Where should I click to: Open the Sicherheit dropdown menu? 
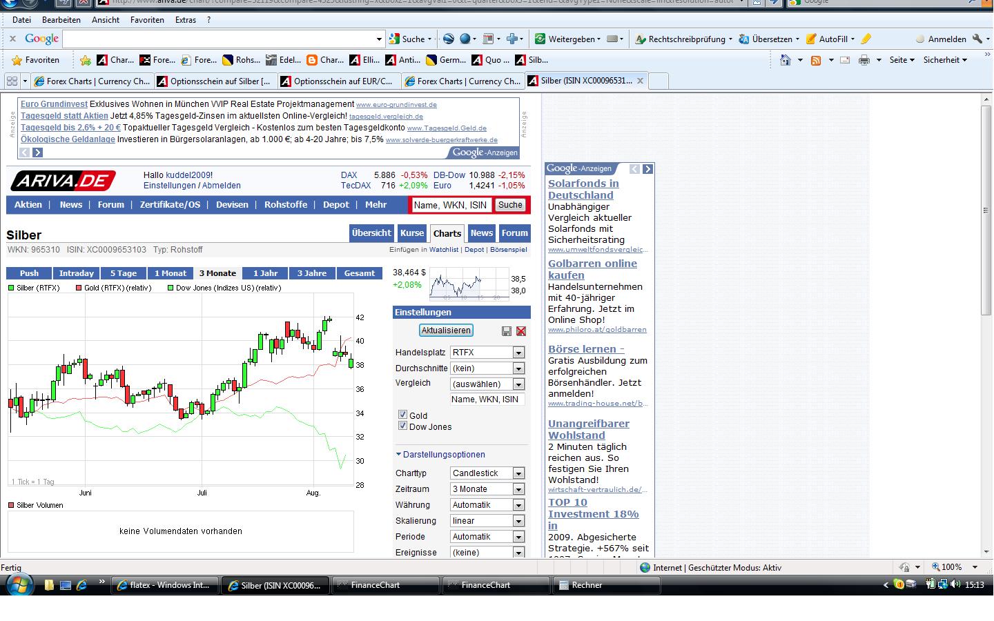point(946,60)
